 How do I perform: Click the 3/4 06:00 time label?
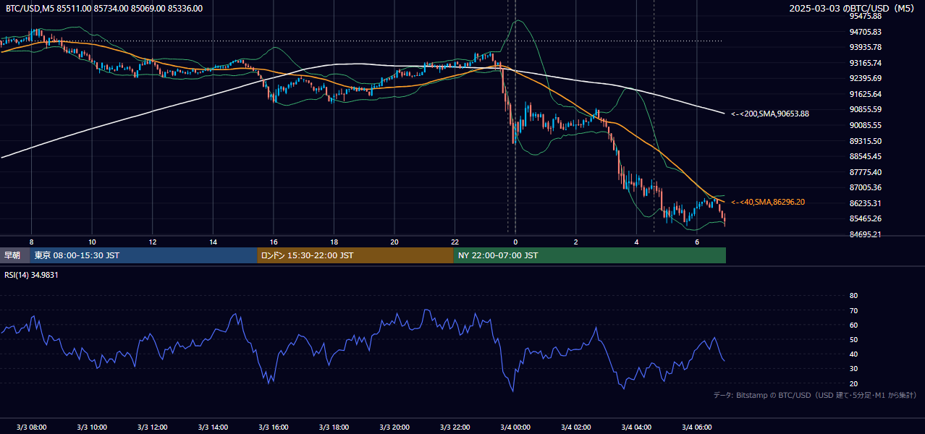point(697,427)
